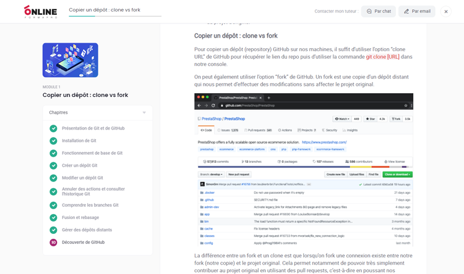Click the checkmark beside Modifier un dépôt Git
Screen dimensions: 464x274
(x=53, y=178)
